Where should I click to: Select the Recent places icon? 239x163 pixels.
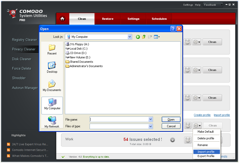click(x=52, y=49)
